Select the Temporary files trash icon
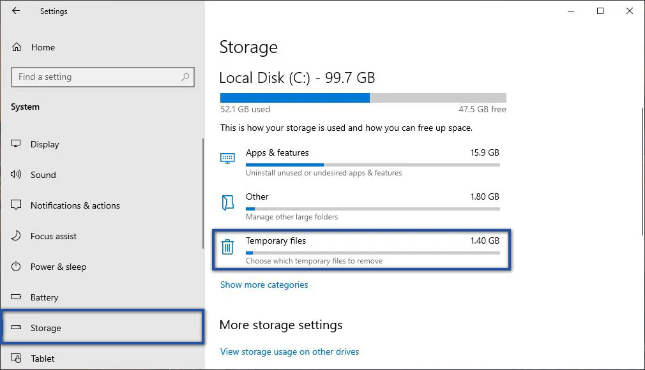Viewport: 645px width, 370px height. point(227,246)
